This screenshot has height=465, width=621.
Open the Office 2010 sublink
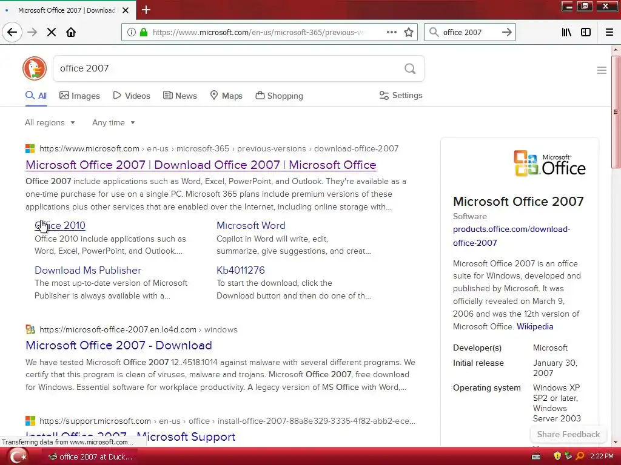(x=60, y=225)
